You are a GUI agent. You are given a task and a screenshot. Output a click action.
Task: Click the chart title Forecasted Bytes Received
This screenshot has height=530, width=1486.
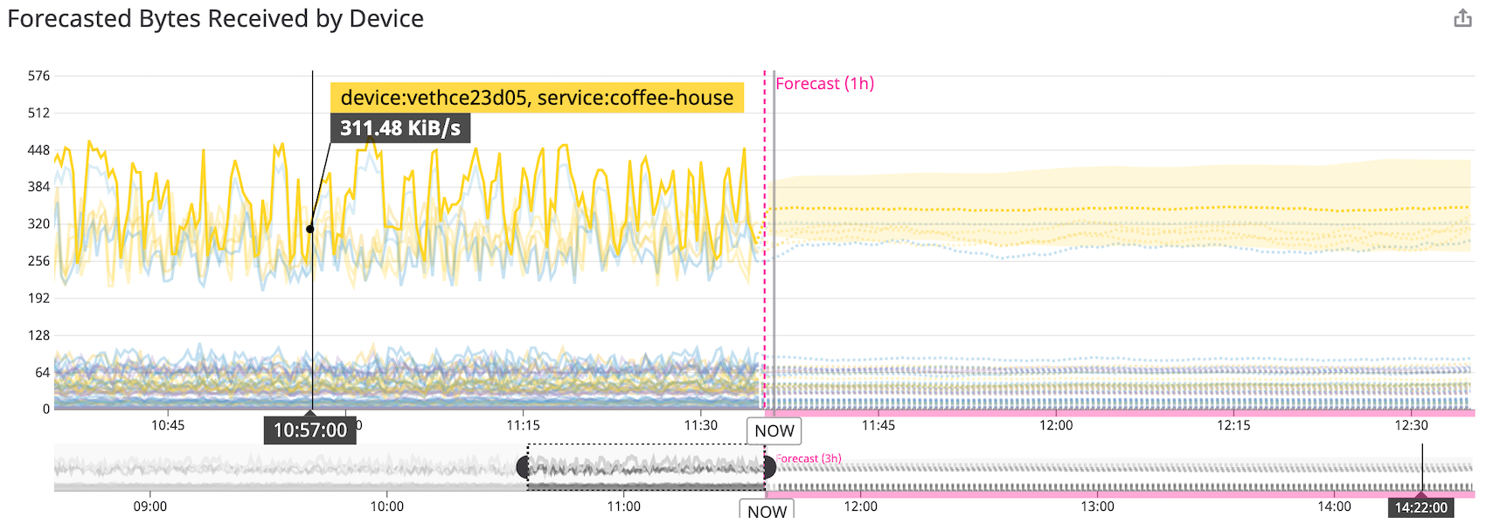click(x=216, y=18)
